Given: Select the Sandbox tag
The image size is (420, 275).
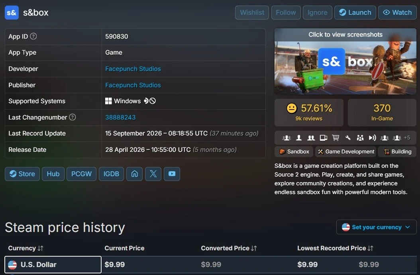Looking at the screenshot, I should coord(294,152).
